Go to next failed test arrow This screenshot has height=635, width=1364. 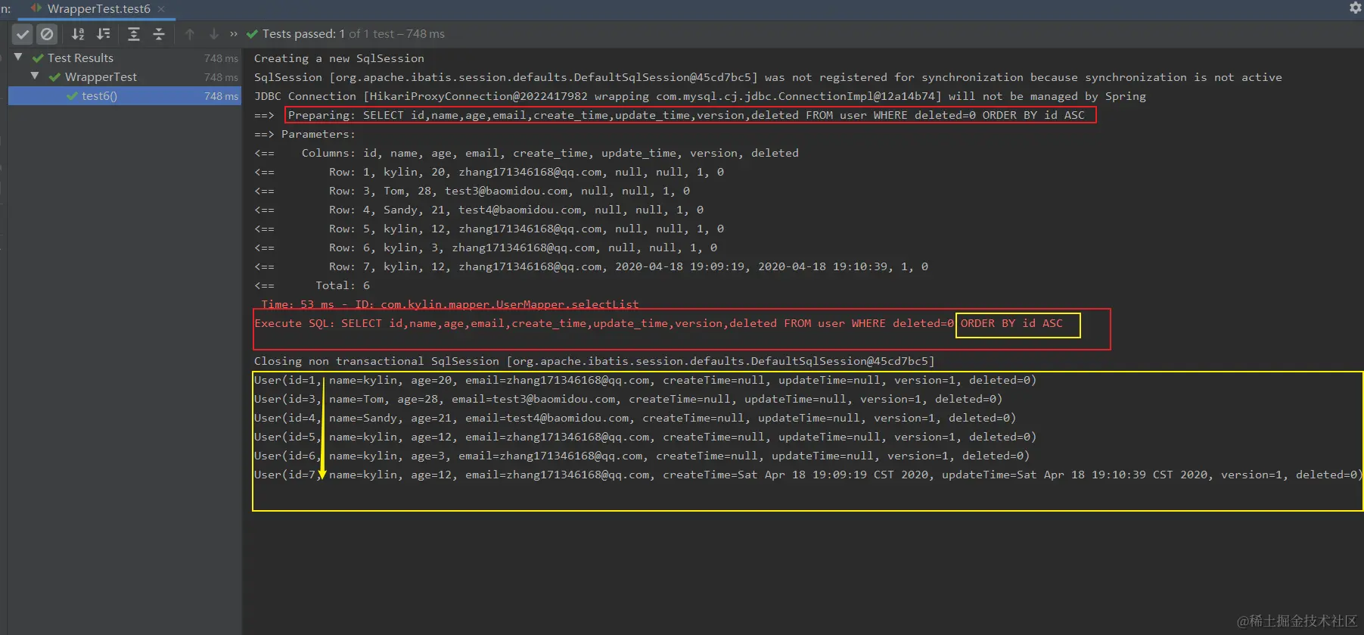[x=214, y=34]
